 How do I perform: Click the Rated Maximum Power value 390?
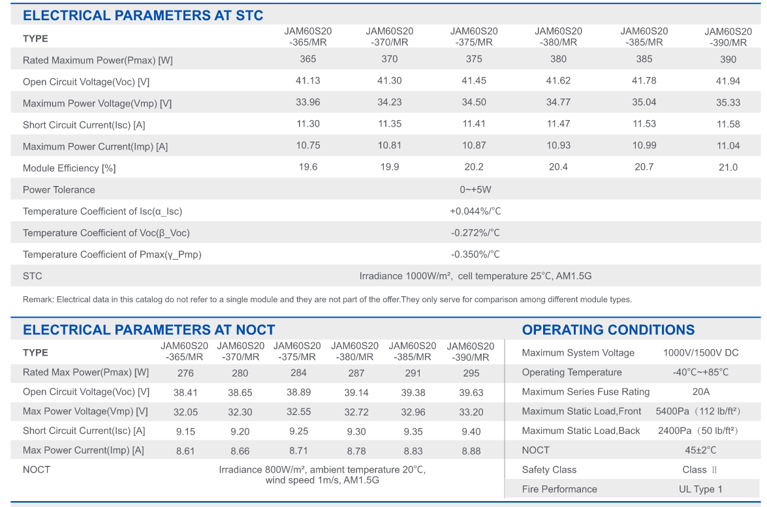(728, 59)
